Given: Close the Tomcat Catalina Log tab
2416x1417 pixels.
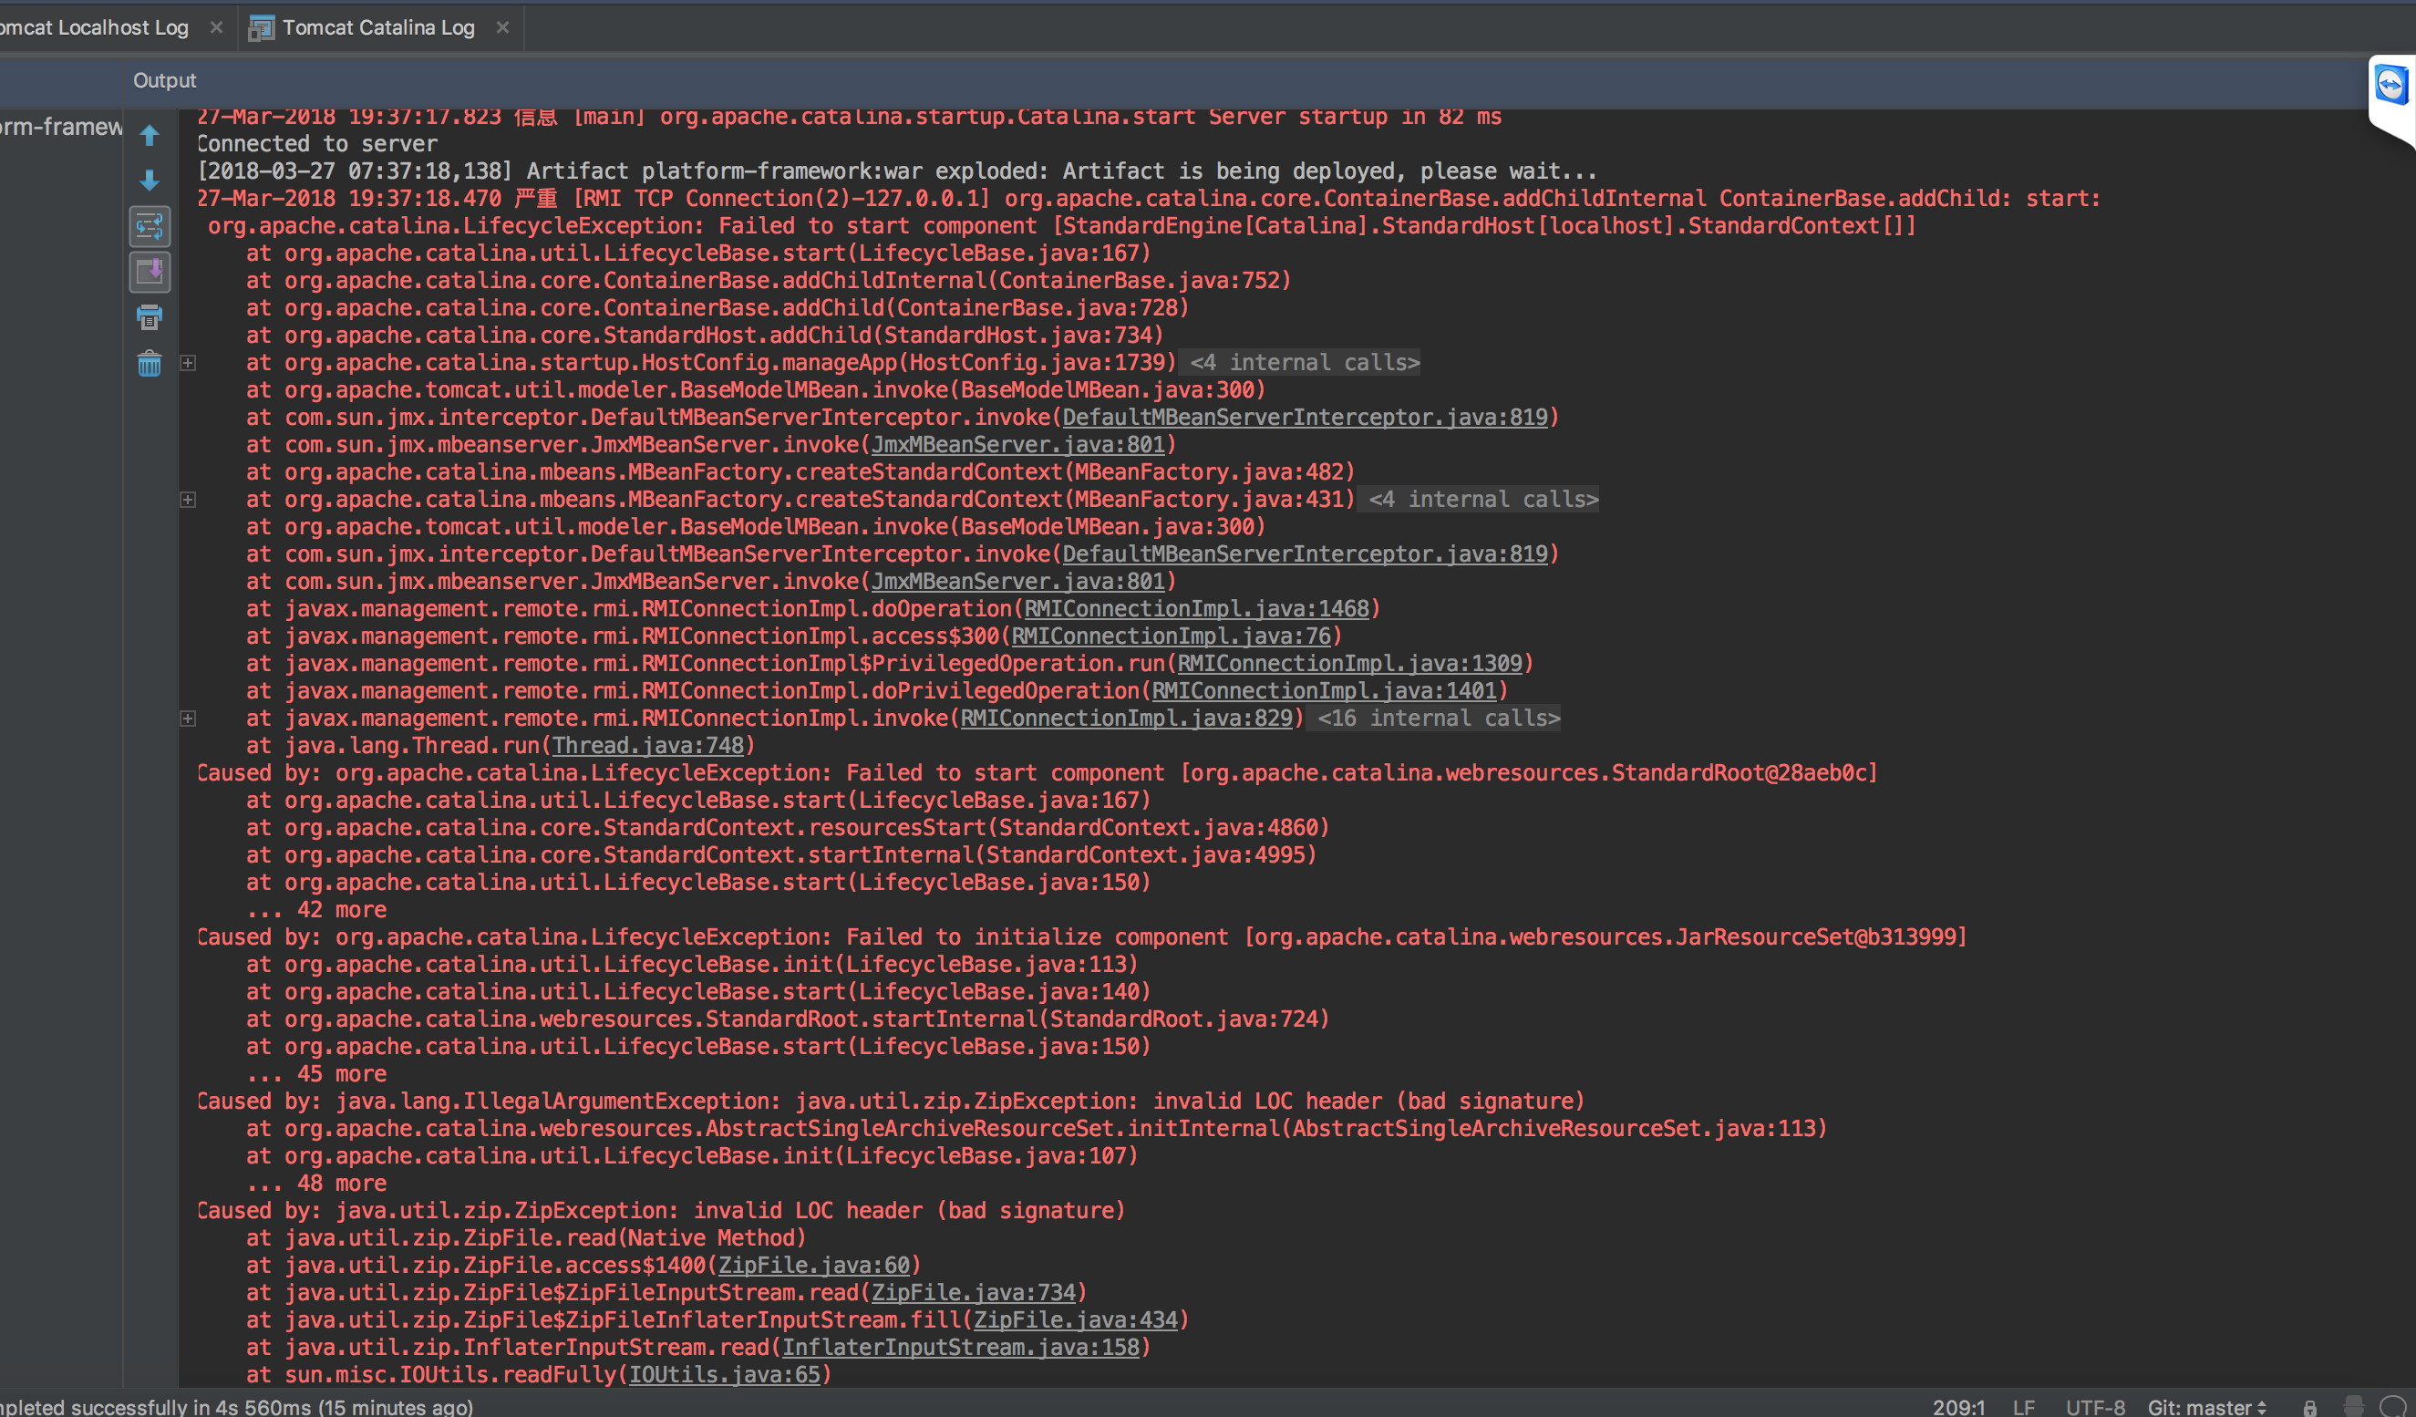Looking at the screenshot, I should 502,27.
